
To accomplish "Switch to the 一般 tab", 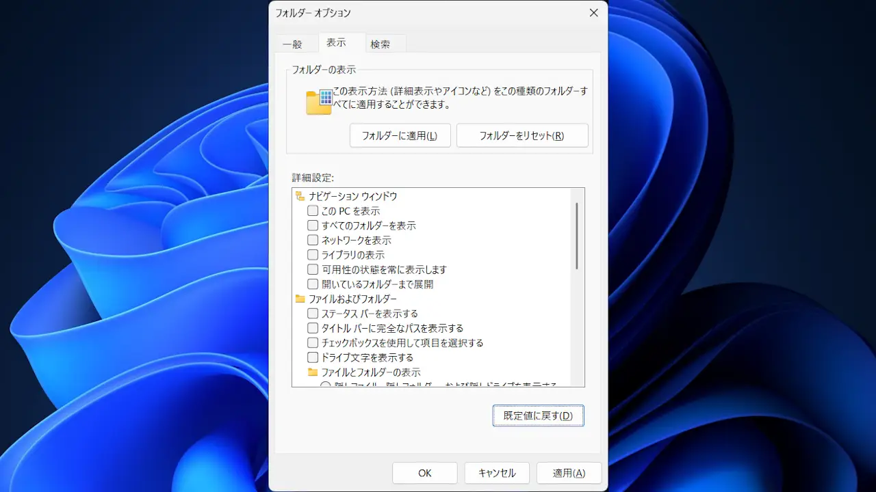I will (292, 44).
